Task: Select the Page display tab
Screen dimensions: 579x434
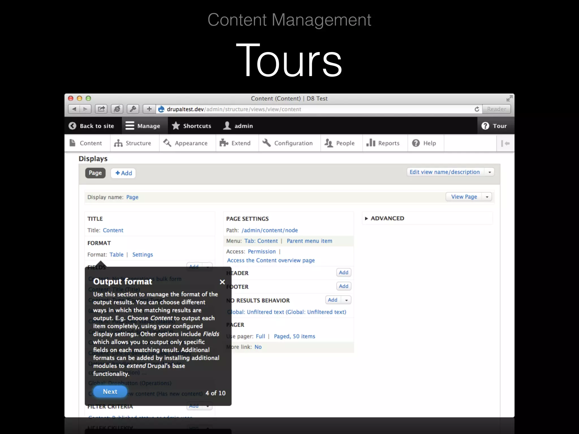Action: tap(95, 173)
